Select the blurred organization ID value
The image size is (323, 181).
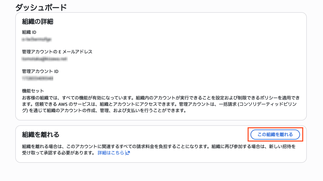37,39
